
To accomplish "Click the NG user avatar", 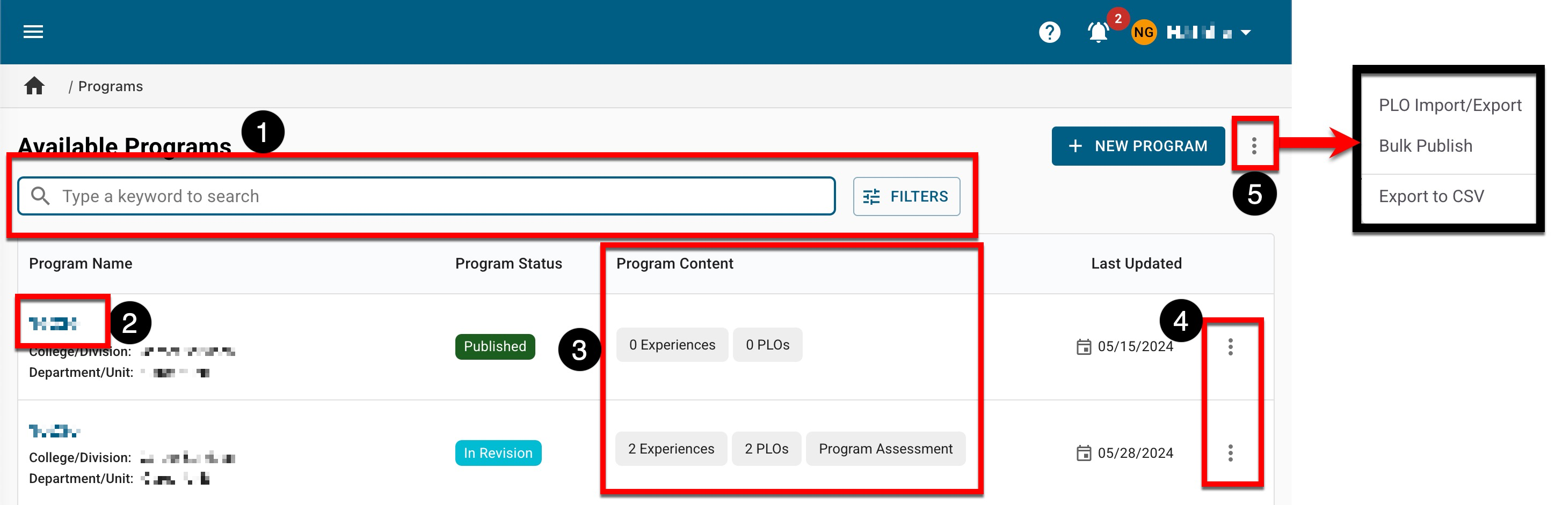I will [1143, 33].
